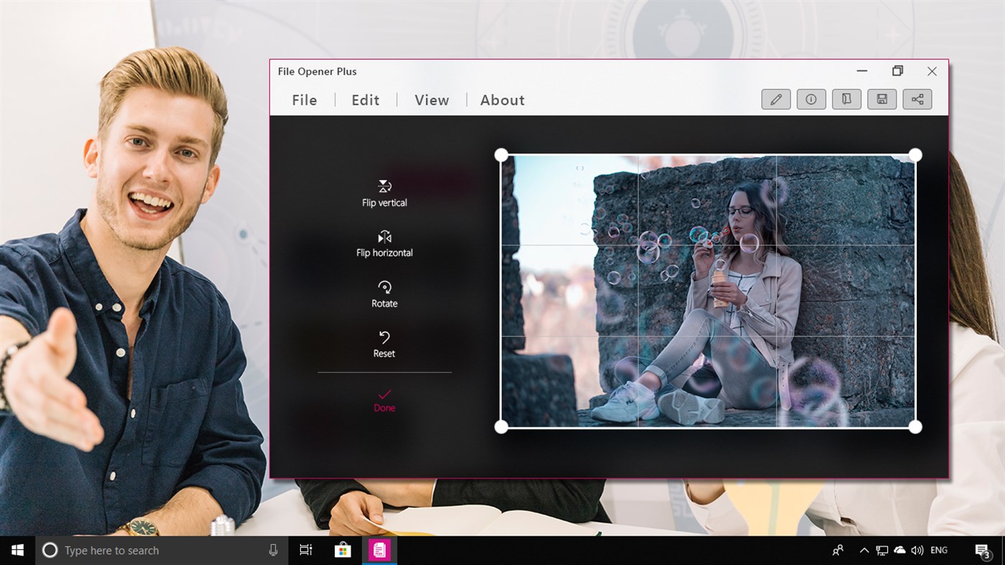
Task: Open Task View from the taskbar
Action: tap(306, 550)
